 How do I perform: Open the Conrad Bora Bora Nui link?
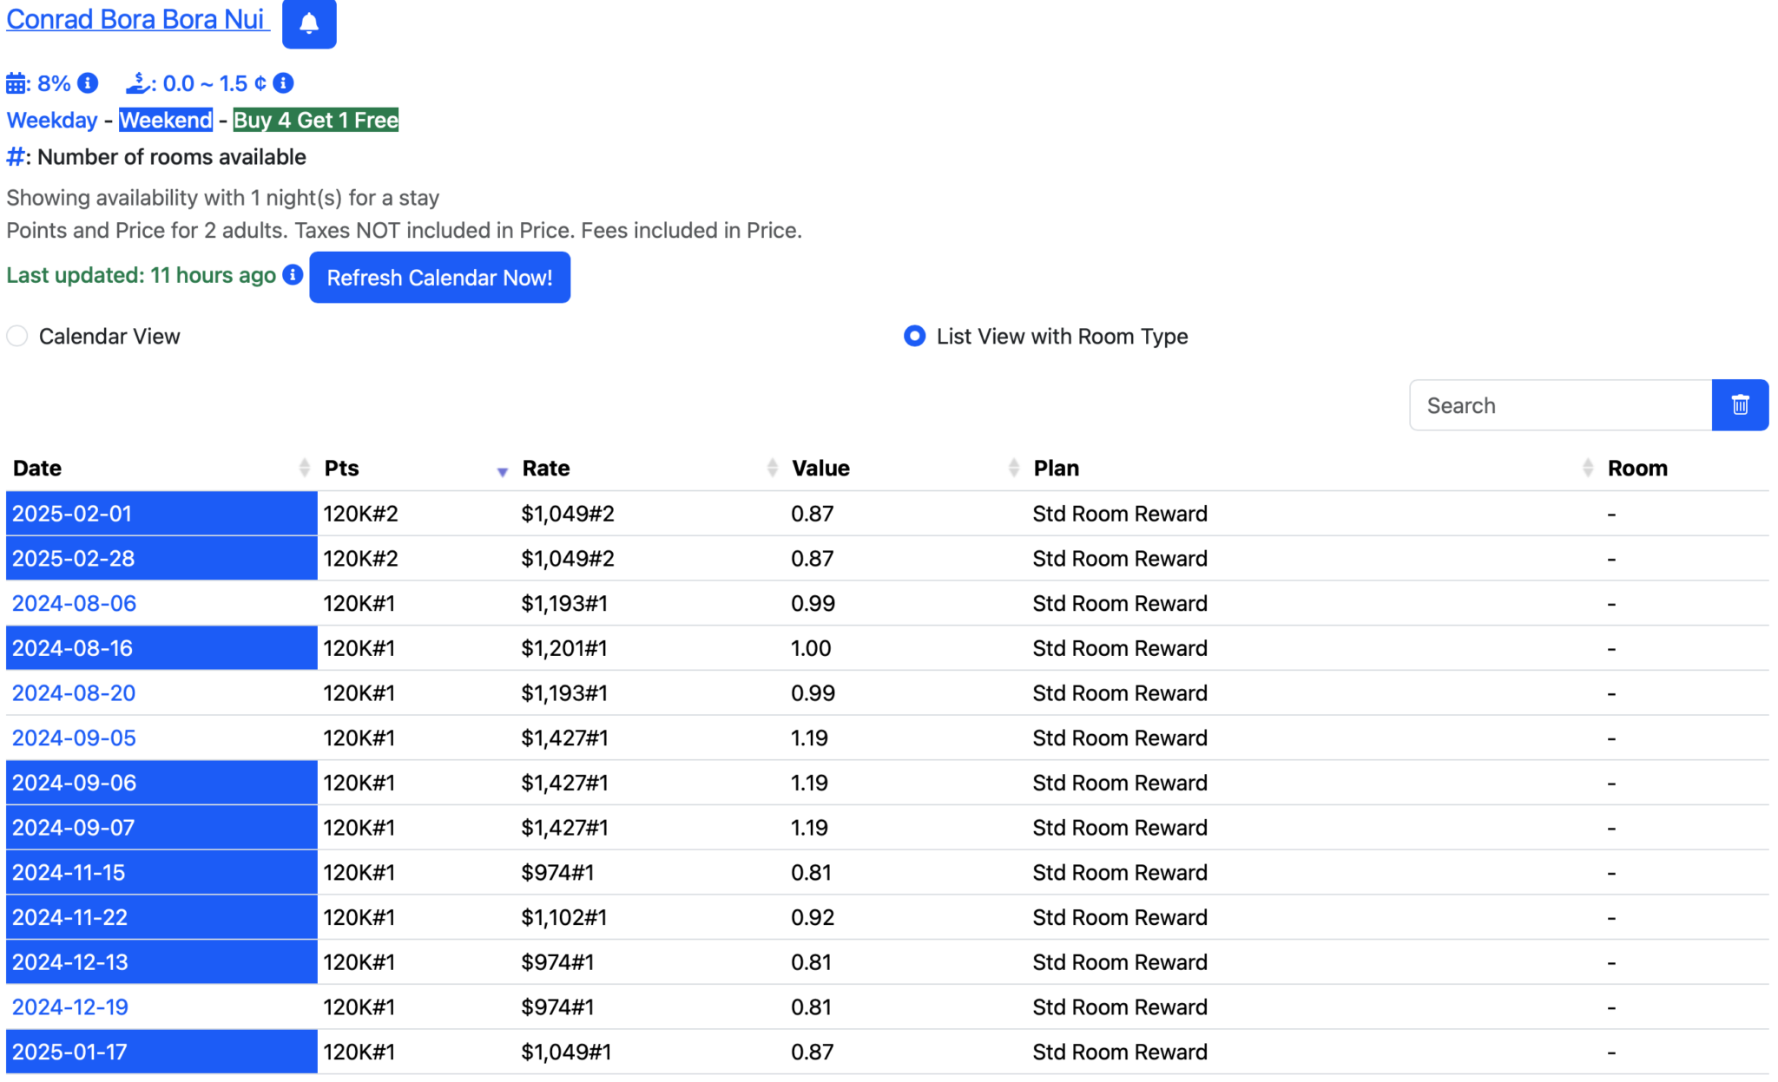tap(137, 19)
